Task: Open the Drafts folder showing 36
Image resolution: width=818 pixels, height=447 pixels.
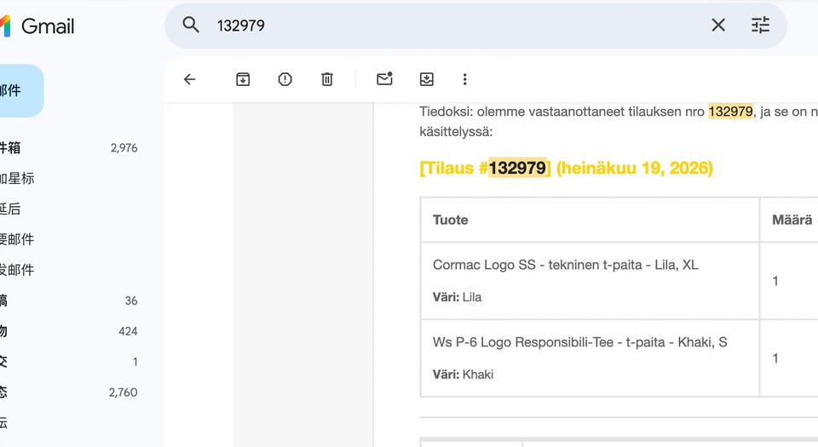Action: (69, 301)
